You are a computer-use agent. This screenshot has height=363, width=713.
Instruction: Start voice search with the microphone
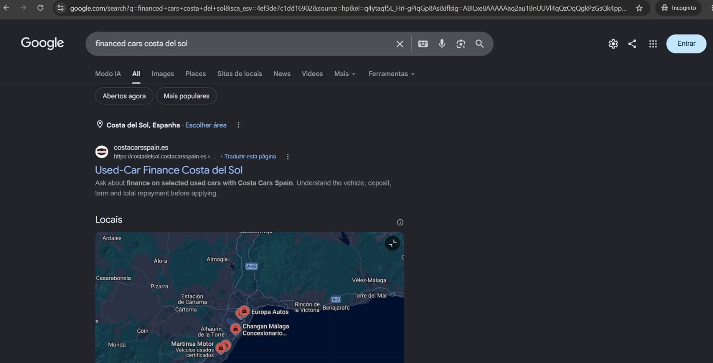click(442, 44)
